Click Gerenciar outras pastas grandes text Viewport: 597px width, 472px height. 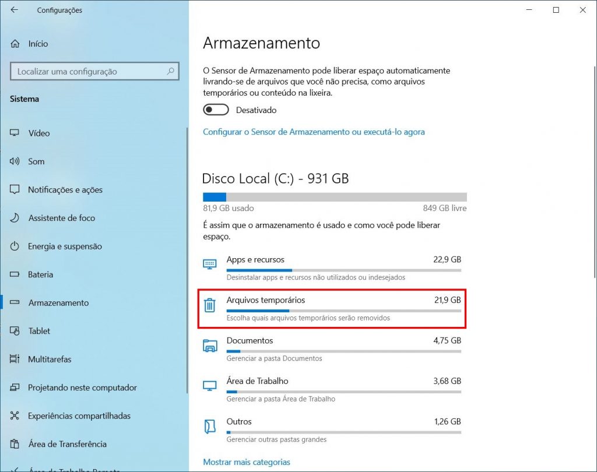point(276,439)
